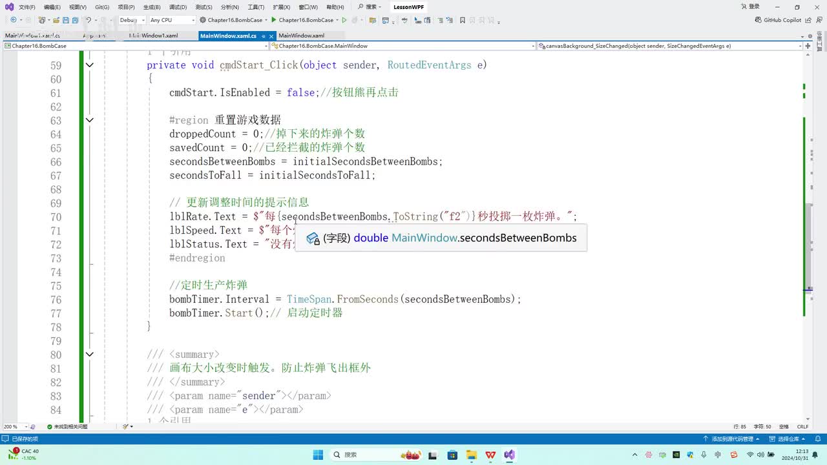Open the 编辑(E) menu

click(52, 7)
